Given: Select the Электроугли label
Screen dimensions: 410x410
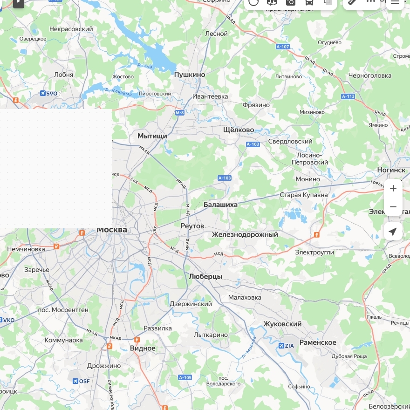Looking at the screenshot, I should point(314,253).
